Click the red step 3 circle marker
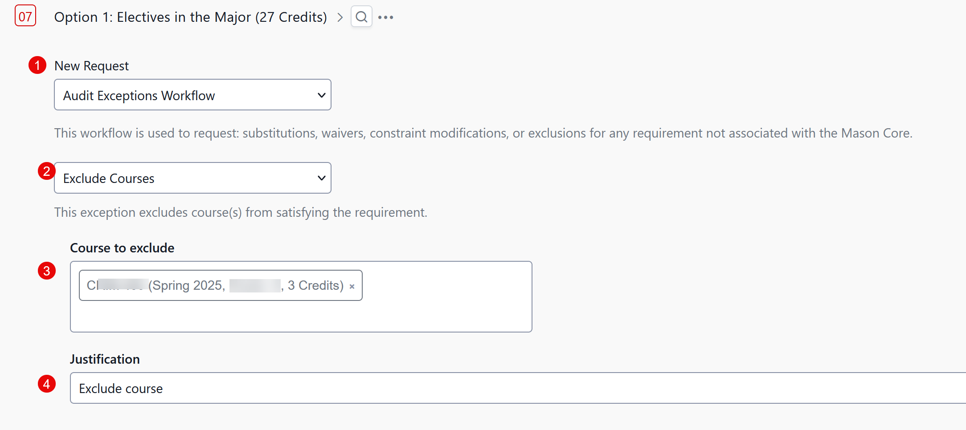 [x=46, y=271]
